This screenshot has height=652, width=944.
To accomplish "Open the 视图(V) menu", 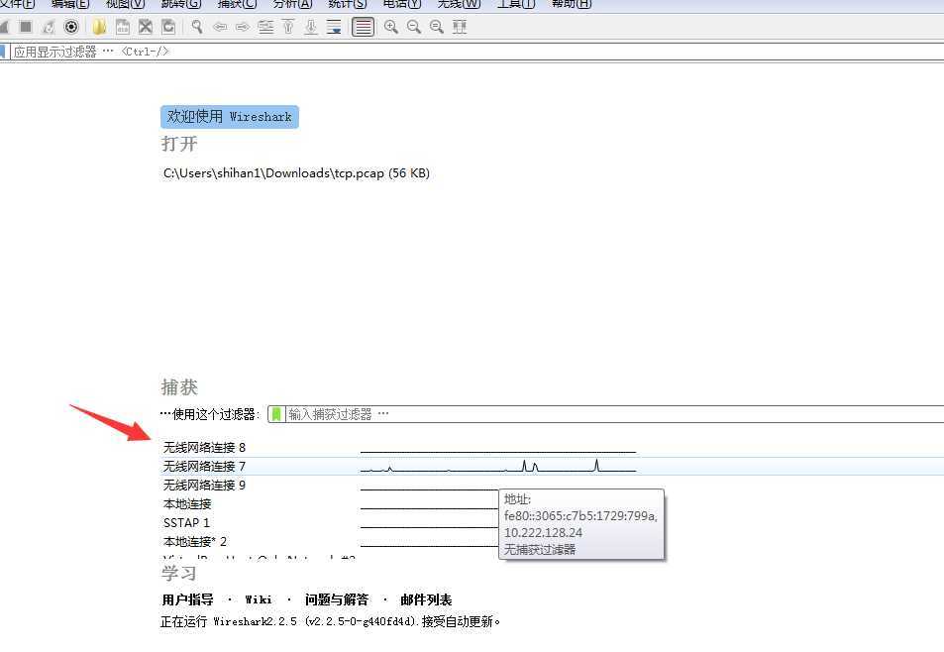I will point(125,4).
